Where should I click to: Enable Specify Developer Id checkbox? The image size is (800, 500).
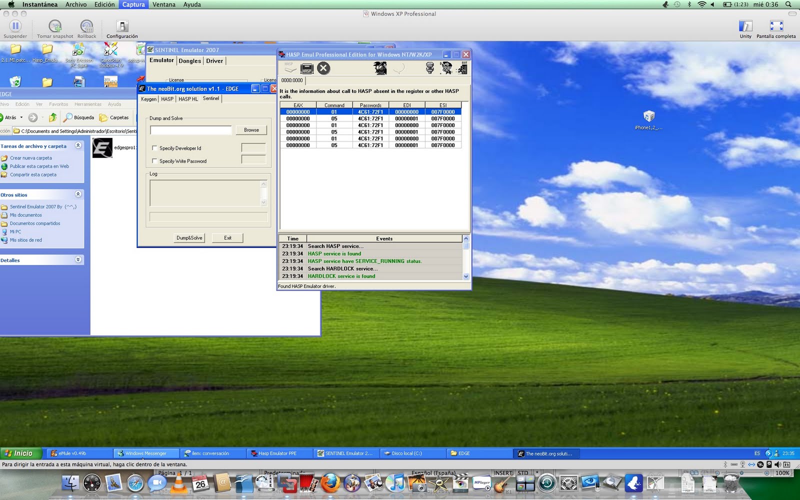[154, 148]
